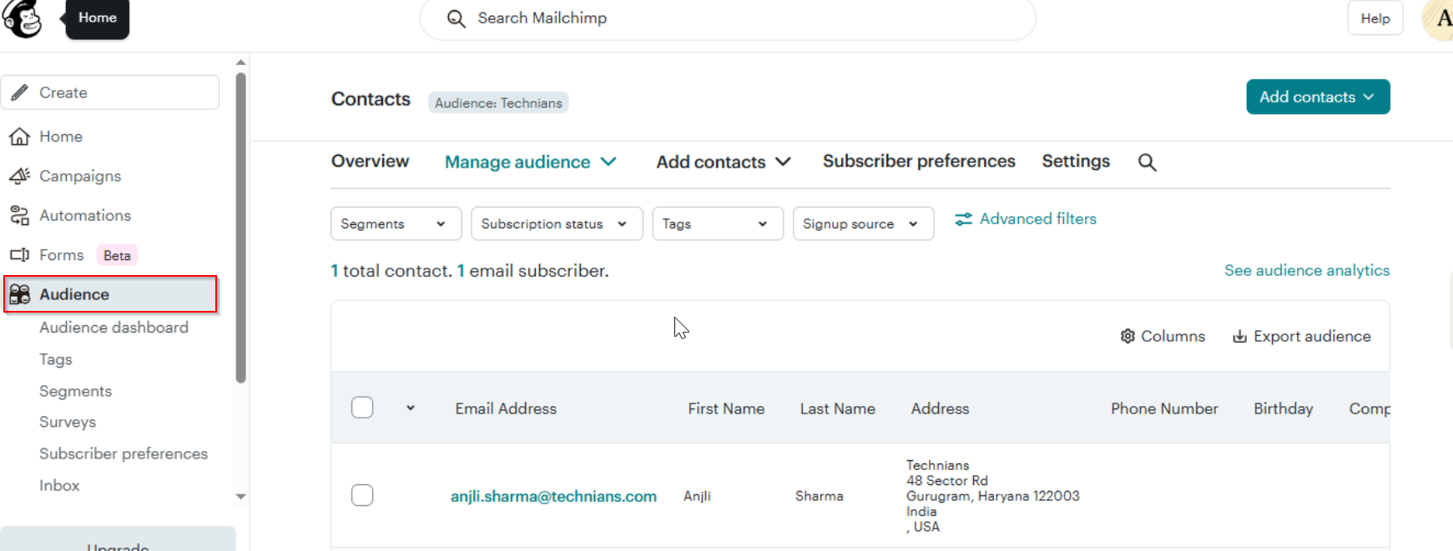Open Subscriber preferences in the sidebar

coord(124,453)
